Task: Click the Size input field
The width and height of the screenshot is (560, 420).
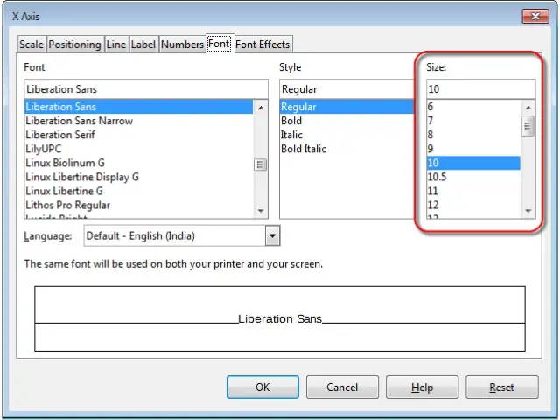Action: [x=481, y=89]
